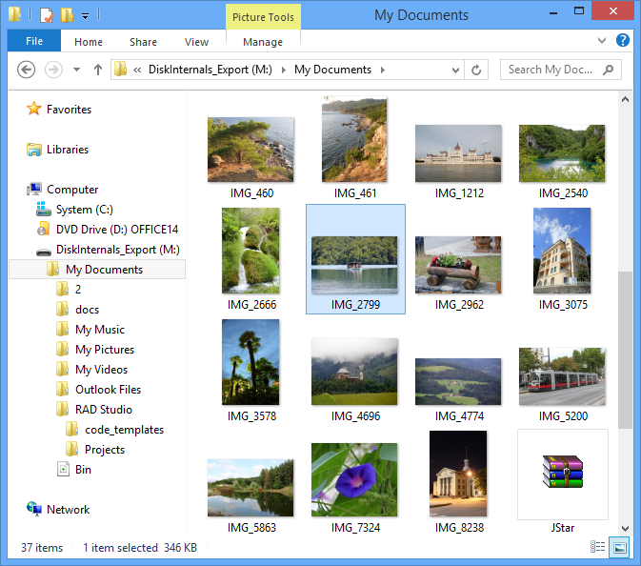The image size is (641, 566).
Task: Open the address bar history dropdown
Action: 455,70
